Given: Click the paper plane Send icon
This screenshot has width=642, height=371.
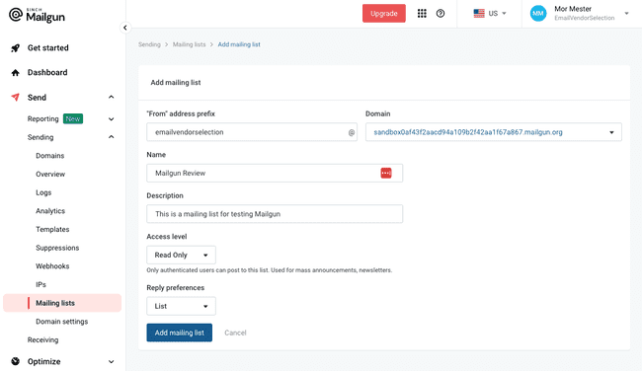Looking at the screenshot, I should coord(15,98).
